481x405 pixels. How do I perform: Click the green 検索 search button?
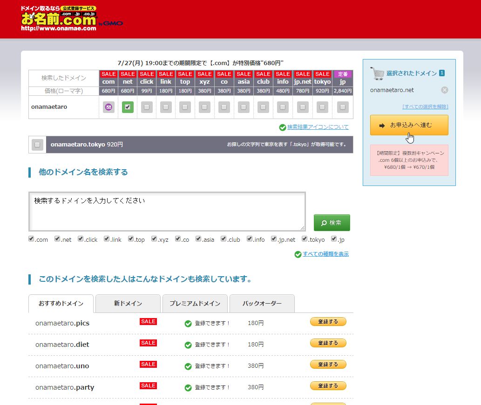[x=332, y=223]
